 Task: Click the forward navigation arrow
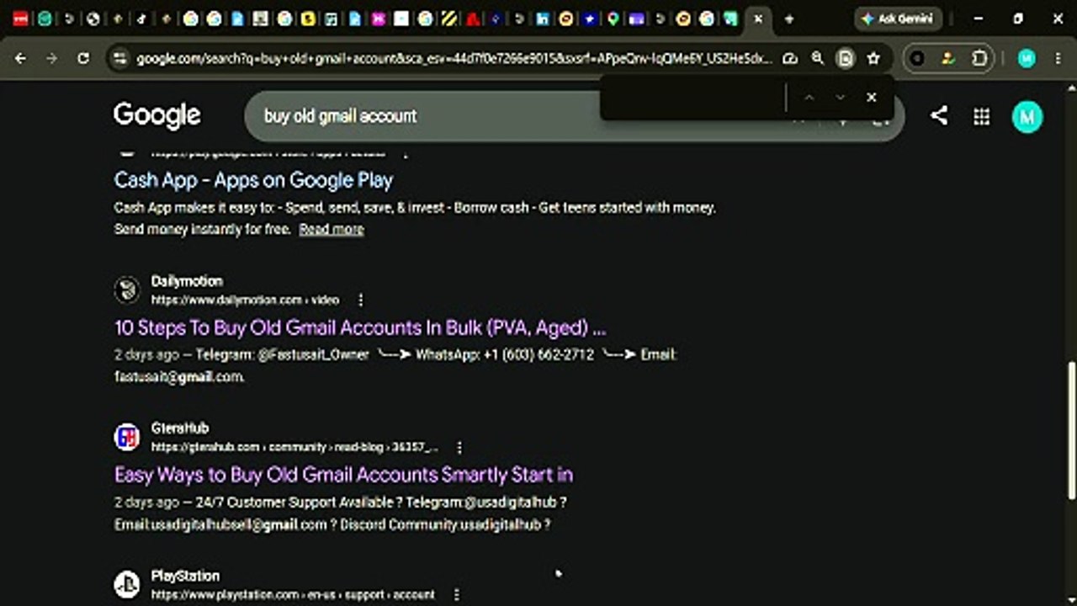(x=52, y=58)
